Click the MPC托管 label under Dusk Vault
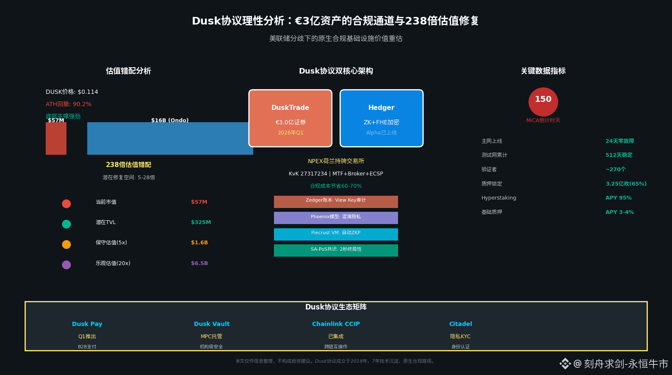The width and height of the screenshot is (672, 375). tap(212, 337)
